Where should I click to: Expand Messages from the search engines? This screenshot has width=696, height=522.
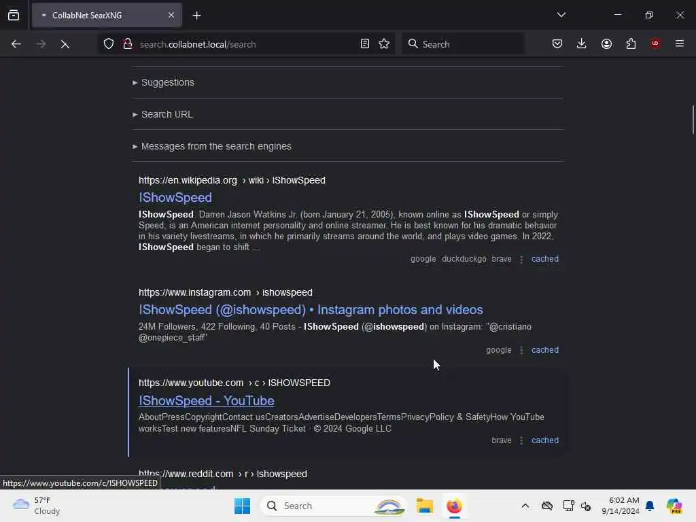click(x=212, y=147)
